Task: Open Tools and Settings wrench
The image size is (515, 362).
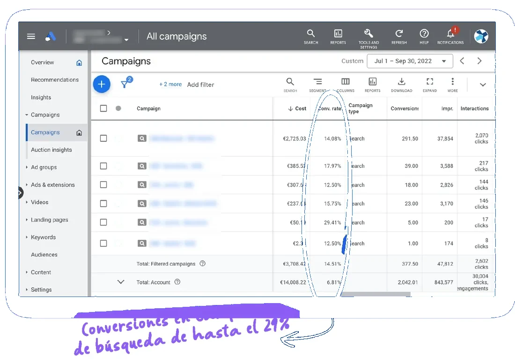Action: point(368,38)
